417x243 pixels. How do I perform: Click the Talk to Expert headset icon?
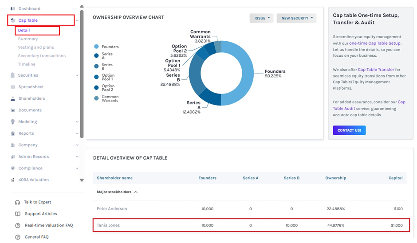[17, 202]
